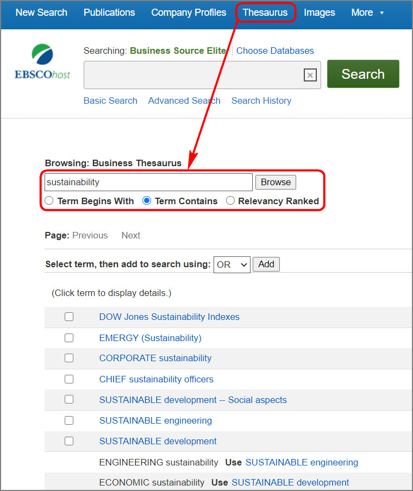Open SUSTAINABLE development -- Social aspects term

[x=193, y=400]
